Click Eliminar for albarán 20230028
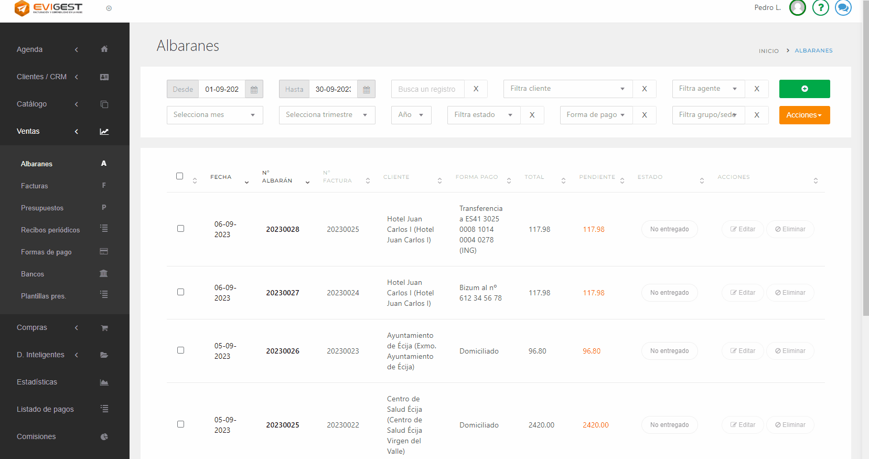This screenshot has width=869, height=459. (x=790, y=229)
